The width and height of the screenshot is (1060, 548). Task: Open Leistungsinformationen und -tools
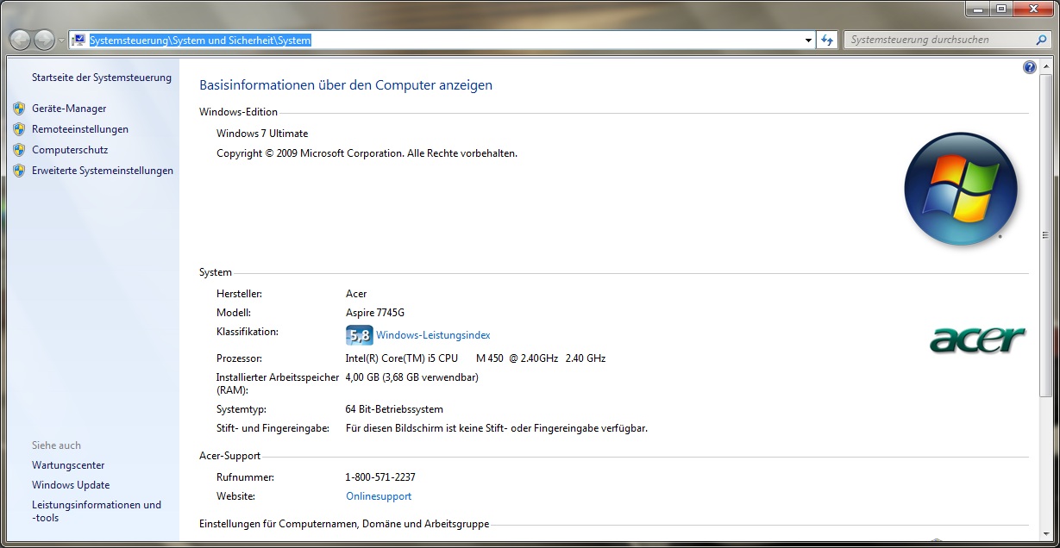point(97,511)
